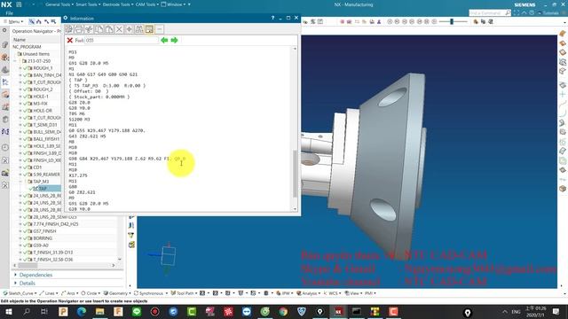
Task: Open the Smart Tools menu
Action: tap(87, 4)
